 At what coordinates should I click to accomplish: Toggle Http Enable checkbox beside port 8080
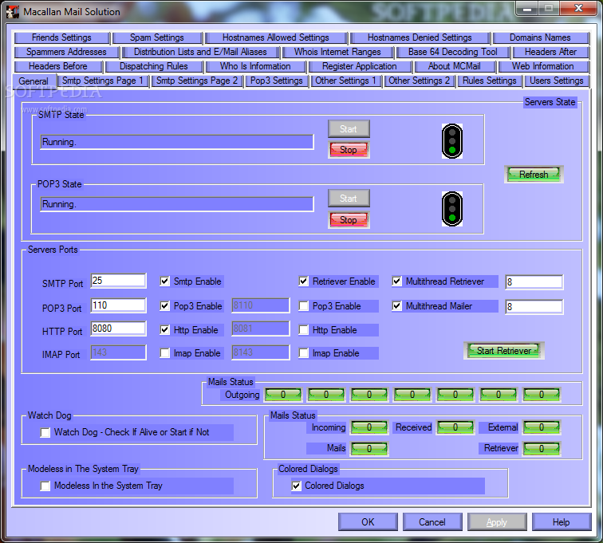pos(164,329)
